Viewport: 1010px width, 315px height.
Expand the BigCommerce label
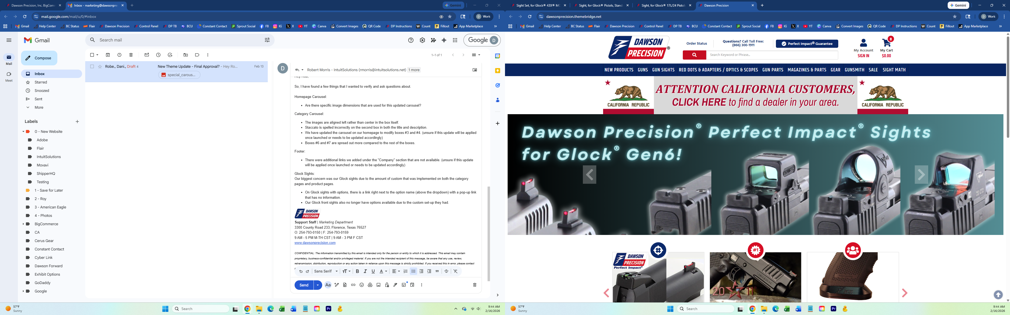coord(23,224)
